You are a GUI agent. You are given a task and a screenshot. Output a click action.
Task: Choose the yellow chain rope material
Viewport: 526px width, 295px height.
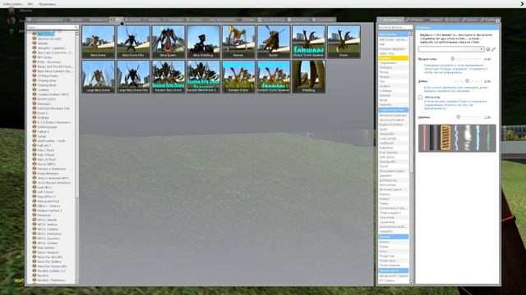(445, 138)
